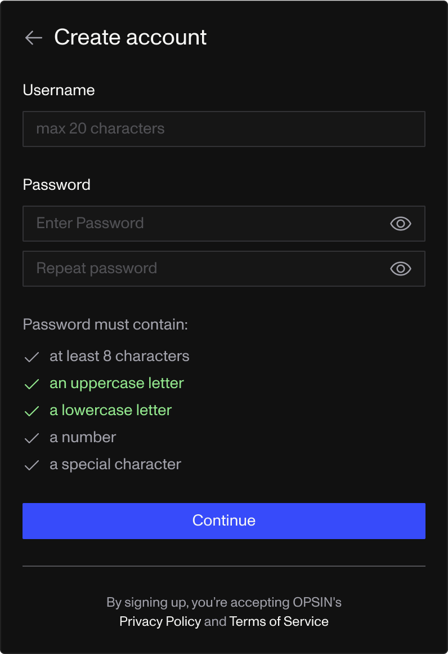448x654 pixels.
Task: Click the 'Password must contain:' text
Action: pos(105,324)
